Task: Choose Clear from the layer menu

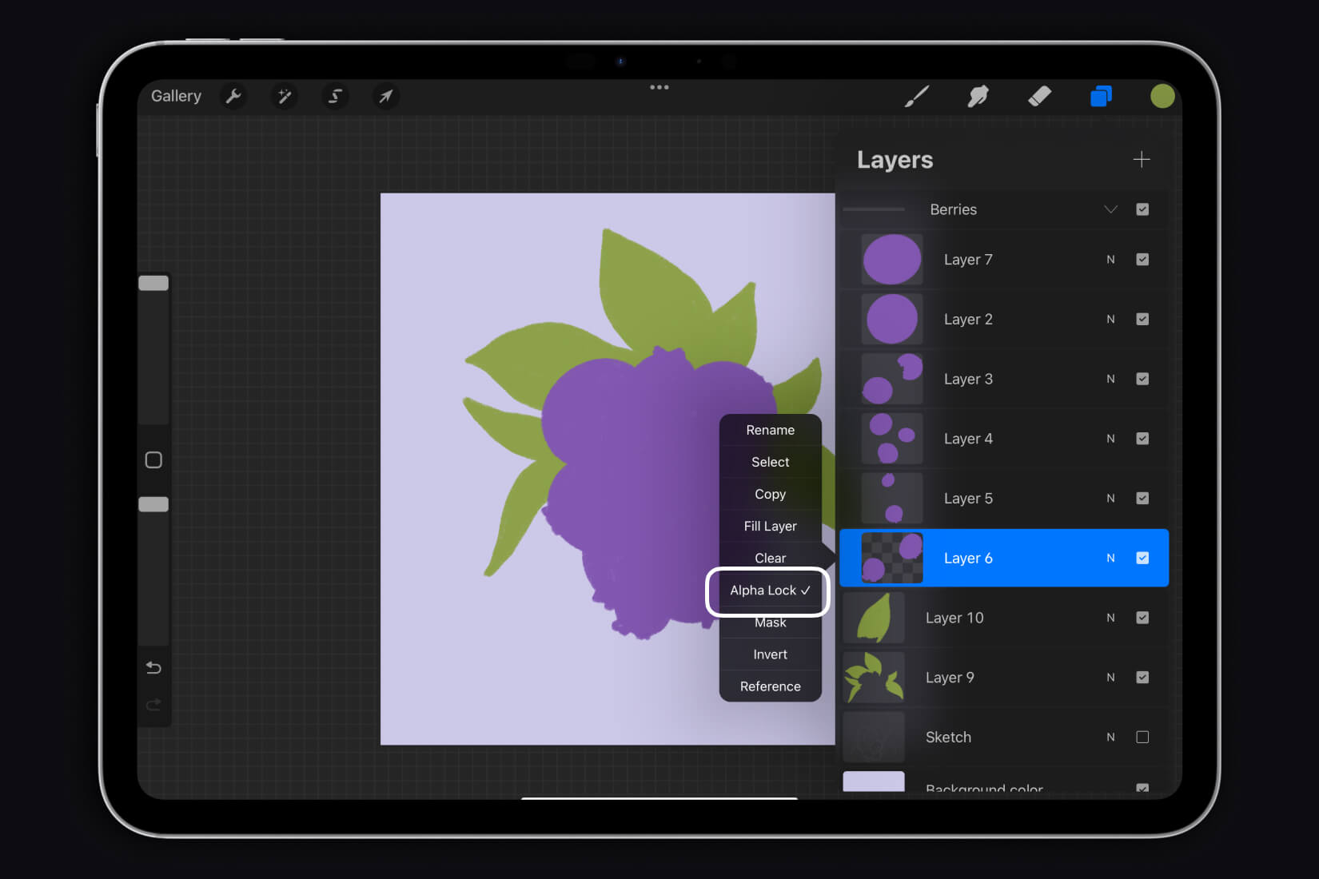Action: [771, 558]
